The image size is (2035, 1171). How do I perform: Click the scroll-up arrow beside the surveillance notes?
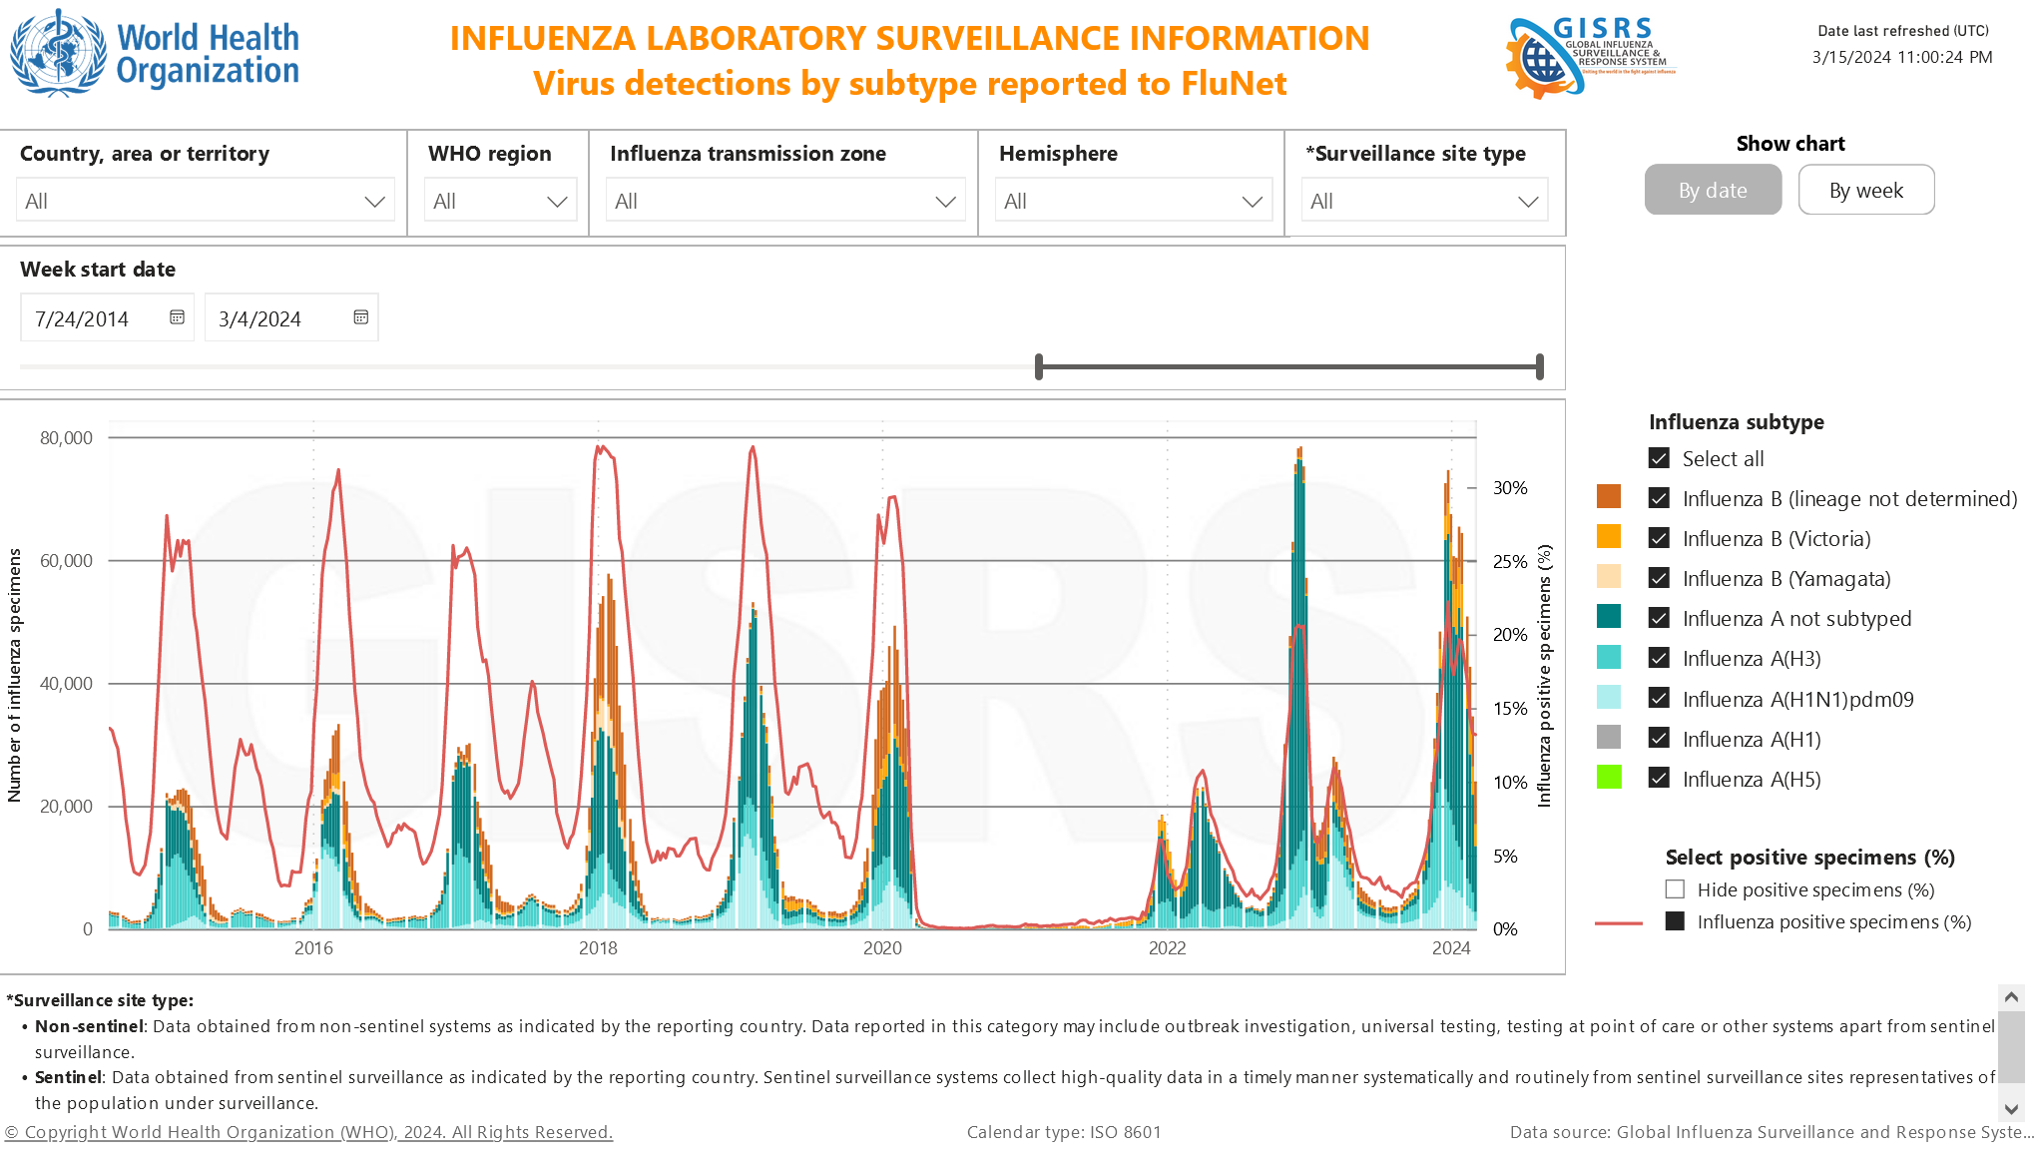pos(2011,997)
